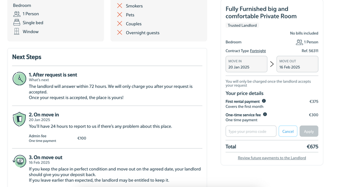Click the clock icon for After request is sent
The width and height of the screenshot is (338, 187).
point(19,78)
